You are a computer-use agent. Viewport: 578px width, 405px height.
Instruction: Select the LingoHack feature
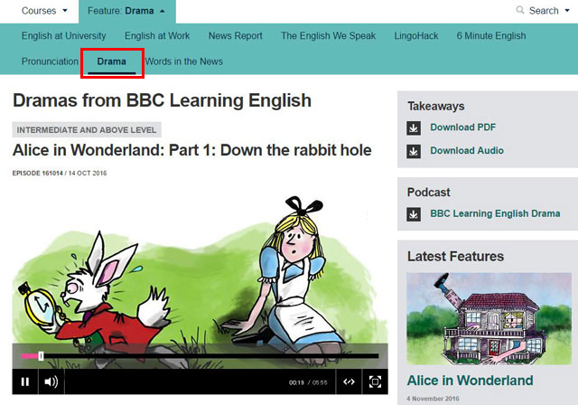tap(416, 36)
